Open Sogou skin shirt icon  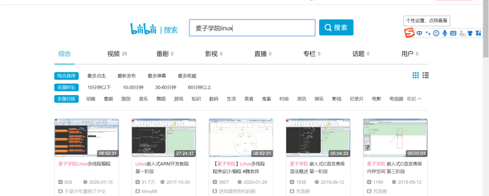(x=470, y=33)
